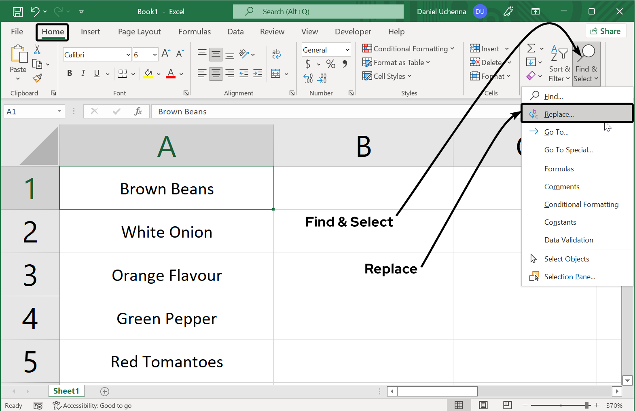635x411 pixels.
Task: Click the Percent Style icon
Action: [331, 64]
